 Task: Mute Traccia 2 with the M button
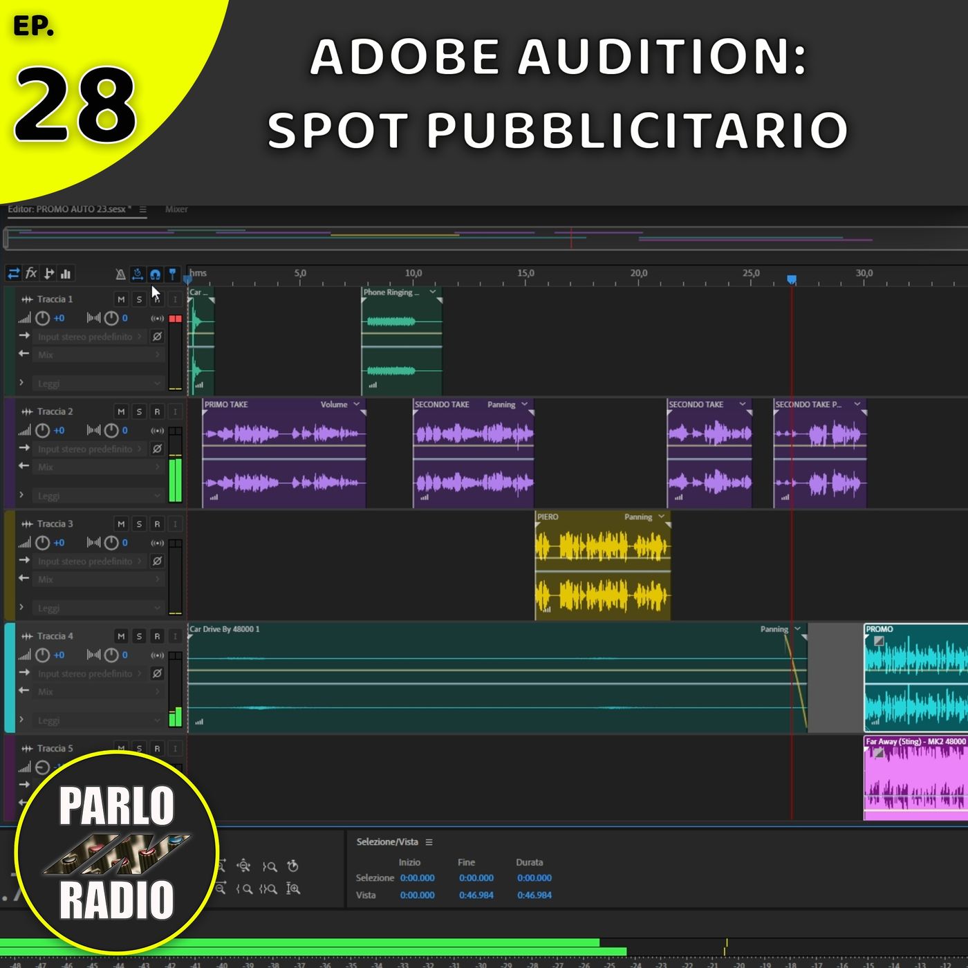(x=121, y=411)
